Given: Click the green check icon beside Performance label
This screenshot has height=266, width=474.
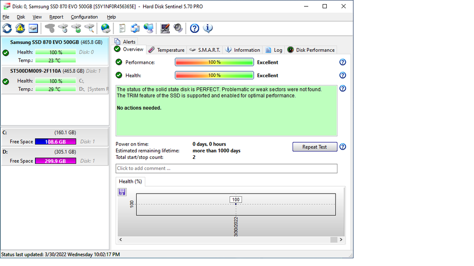Looking at the screenshot, I should coord(119,62).
